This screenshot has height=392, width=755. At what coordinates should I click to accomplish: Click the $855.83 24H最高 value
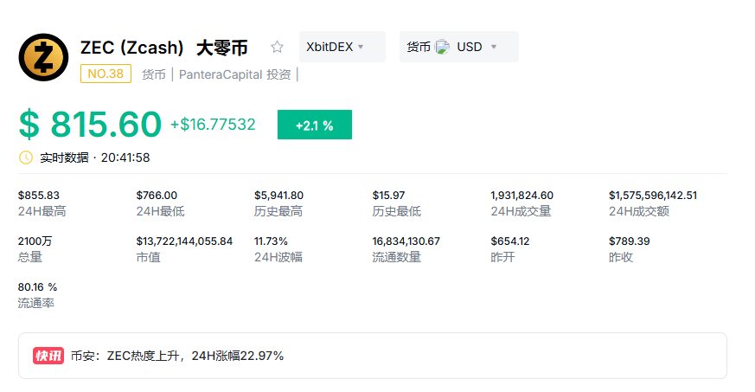point(39,195)
